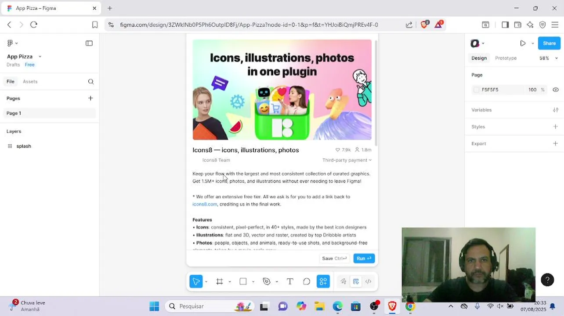The image size is (564, 316).
Task: Open a new browser tab
Action: [x=110, y=8]
